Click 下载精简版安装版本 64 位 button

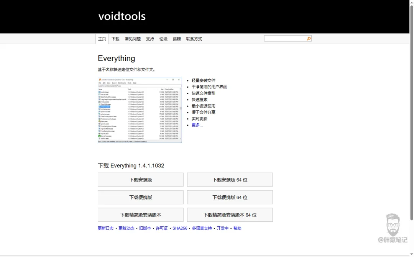click(x=230, y=215)
